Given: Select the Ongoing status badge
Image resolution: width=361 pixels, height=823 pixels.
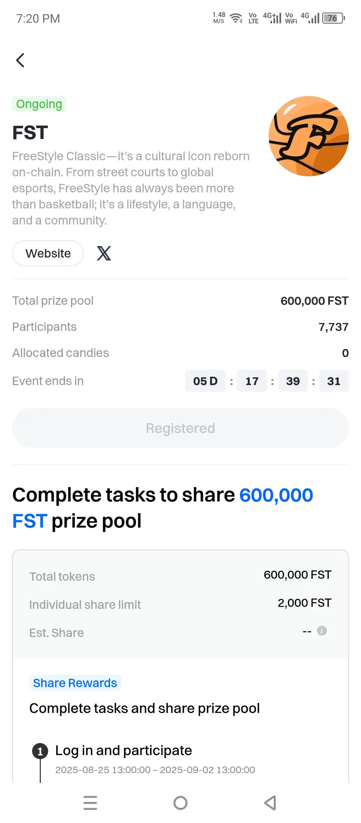Looking at the screenshot, I should [x=39, y=104].
